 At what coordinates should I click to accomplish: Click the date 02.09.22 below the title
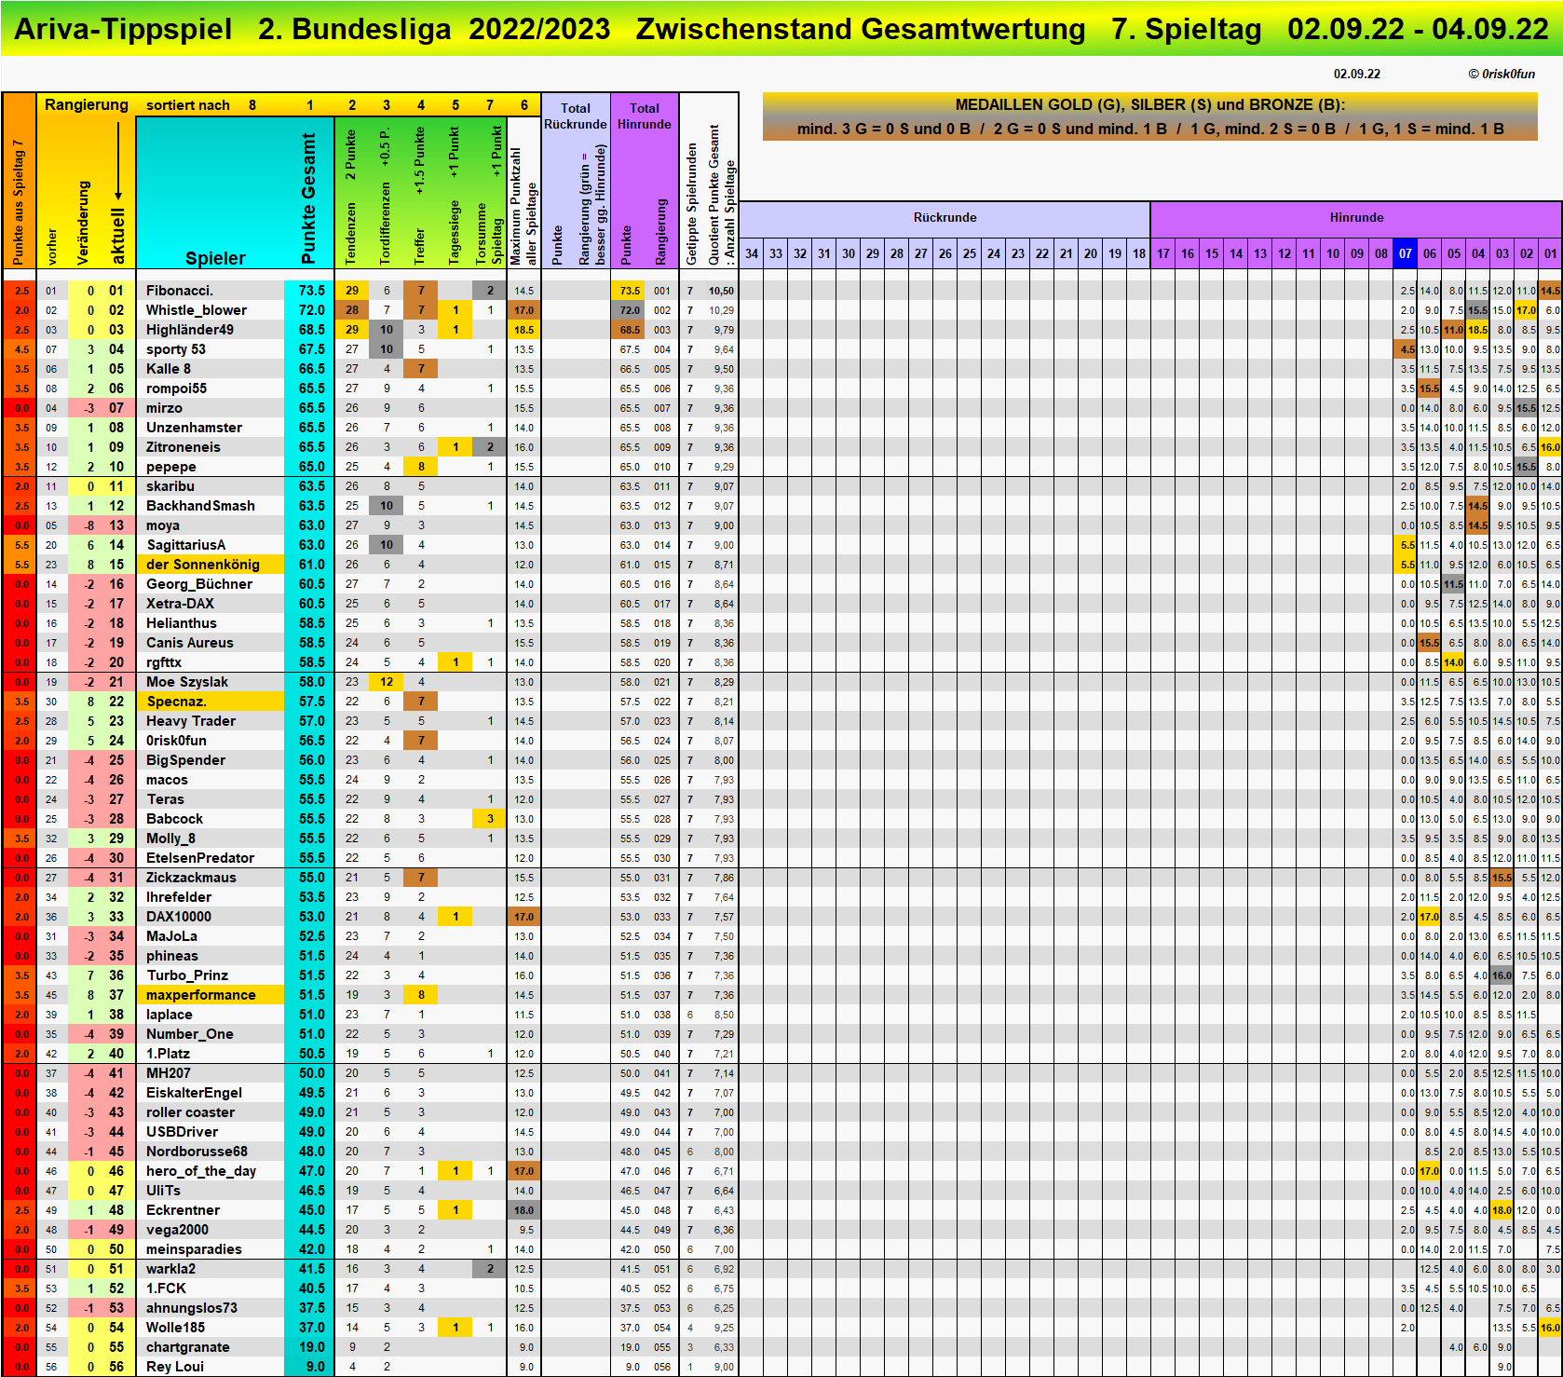coord(1356,75)
